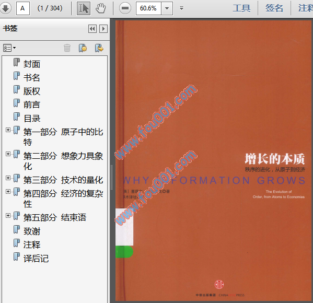Go to the 书名 bookmark
313x303 pixels.
[32, 78]
